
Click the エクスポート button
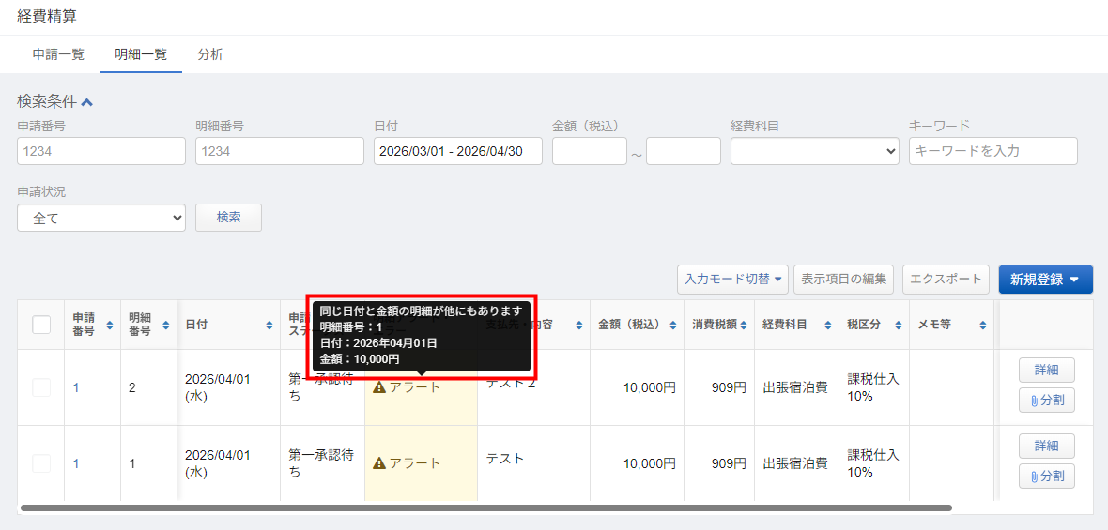pyautogui.click(x=946, y=279)
